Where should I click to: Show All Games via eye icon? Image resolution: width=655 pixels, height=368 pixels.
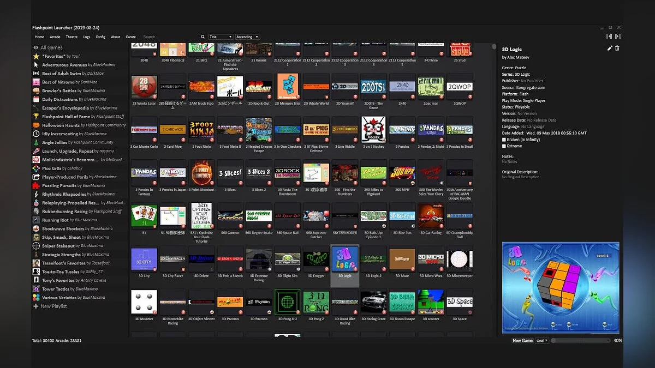[36, 47]
